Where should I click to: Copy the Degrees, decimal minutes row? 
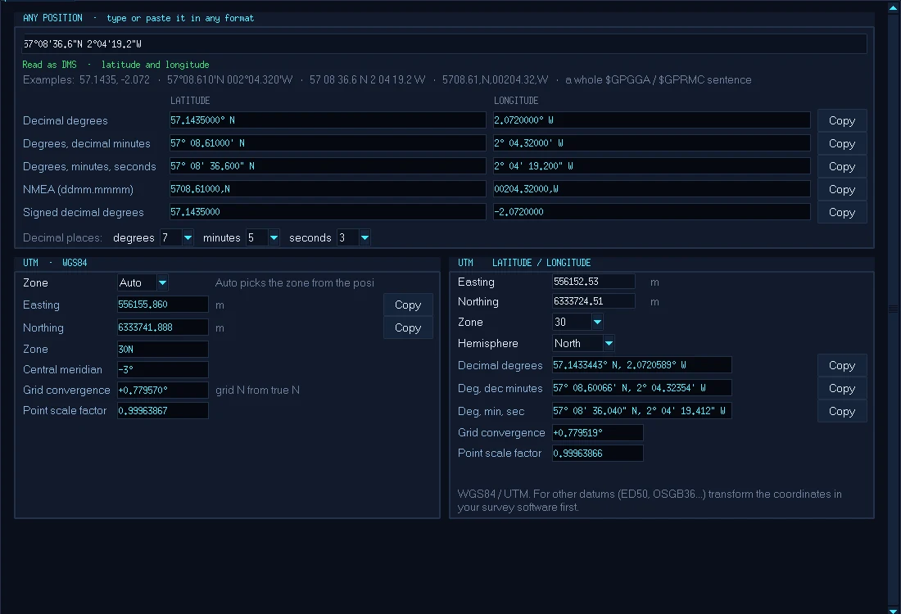[842, 143]
